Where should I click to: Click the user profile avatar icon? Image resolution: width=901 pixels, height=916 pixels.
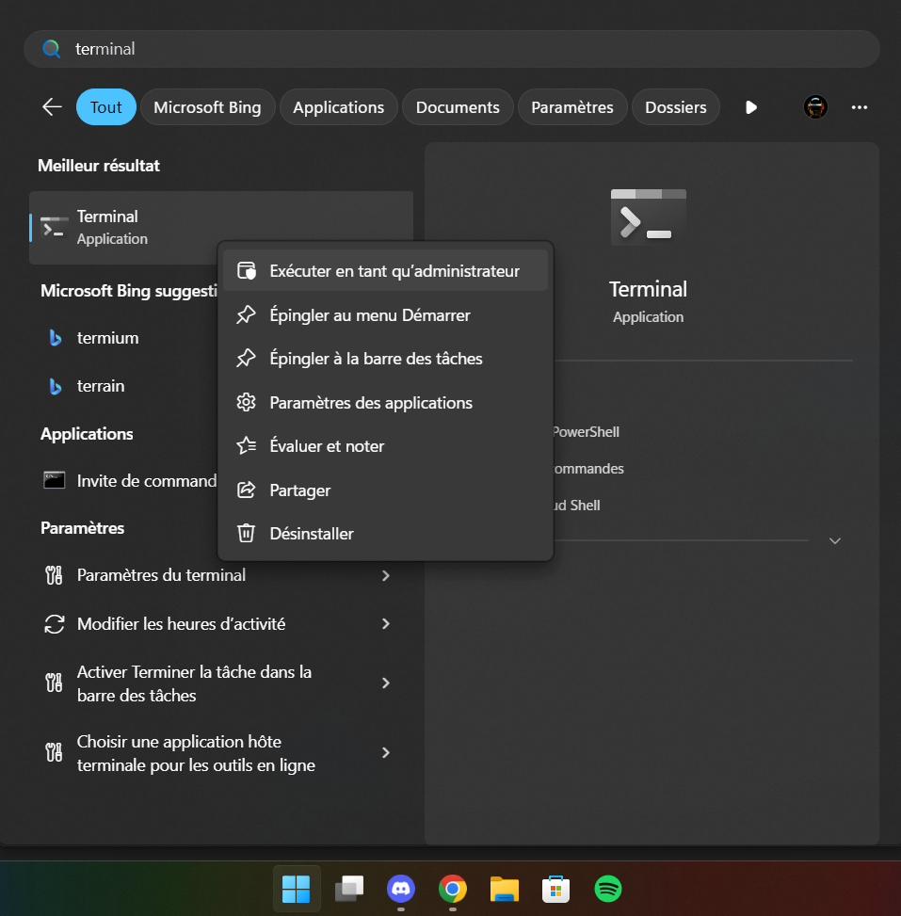(x=815, y=107)
